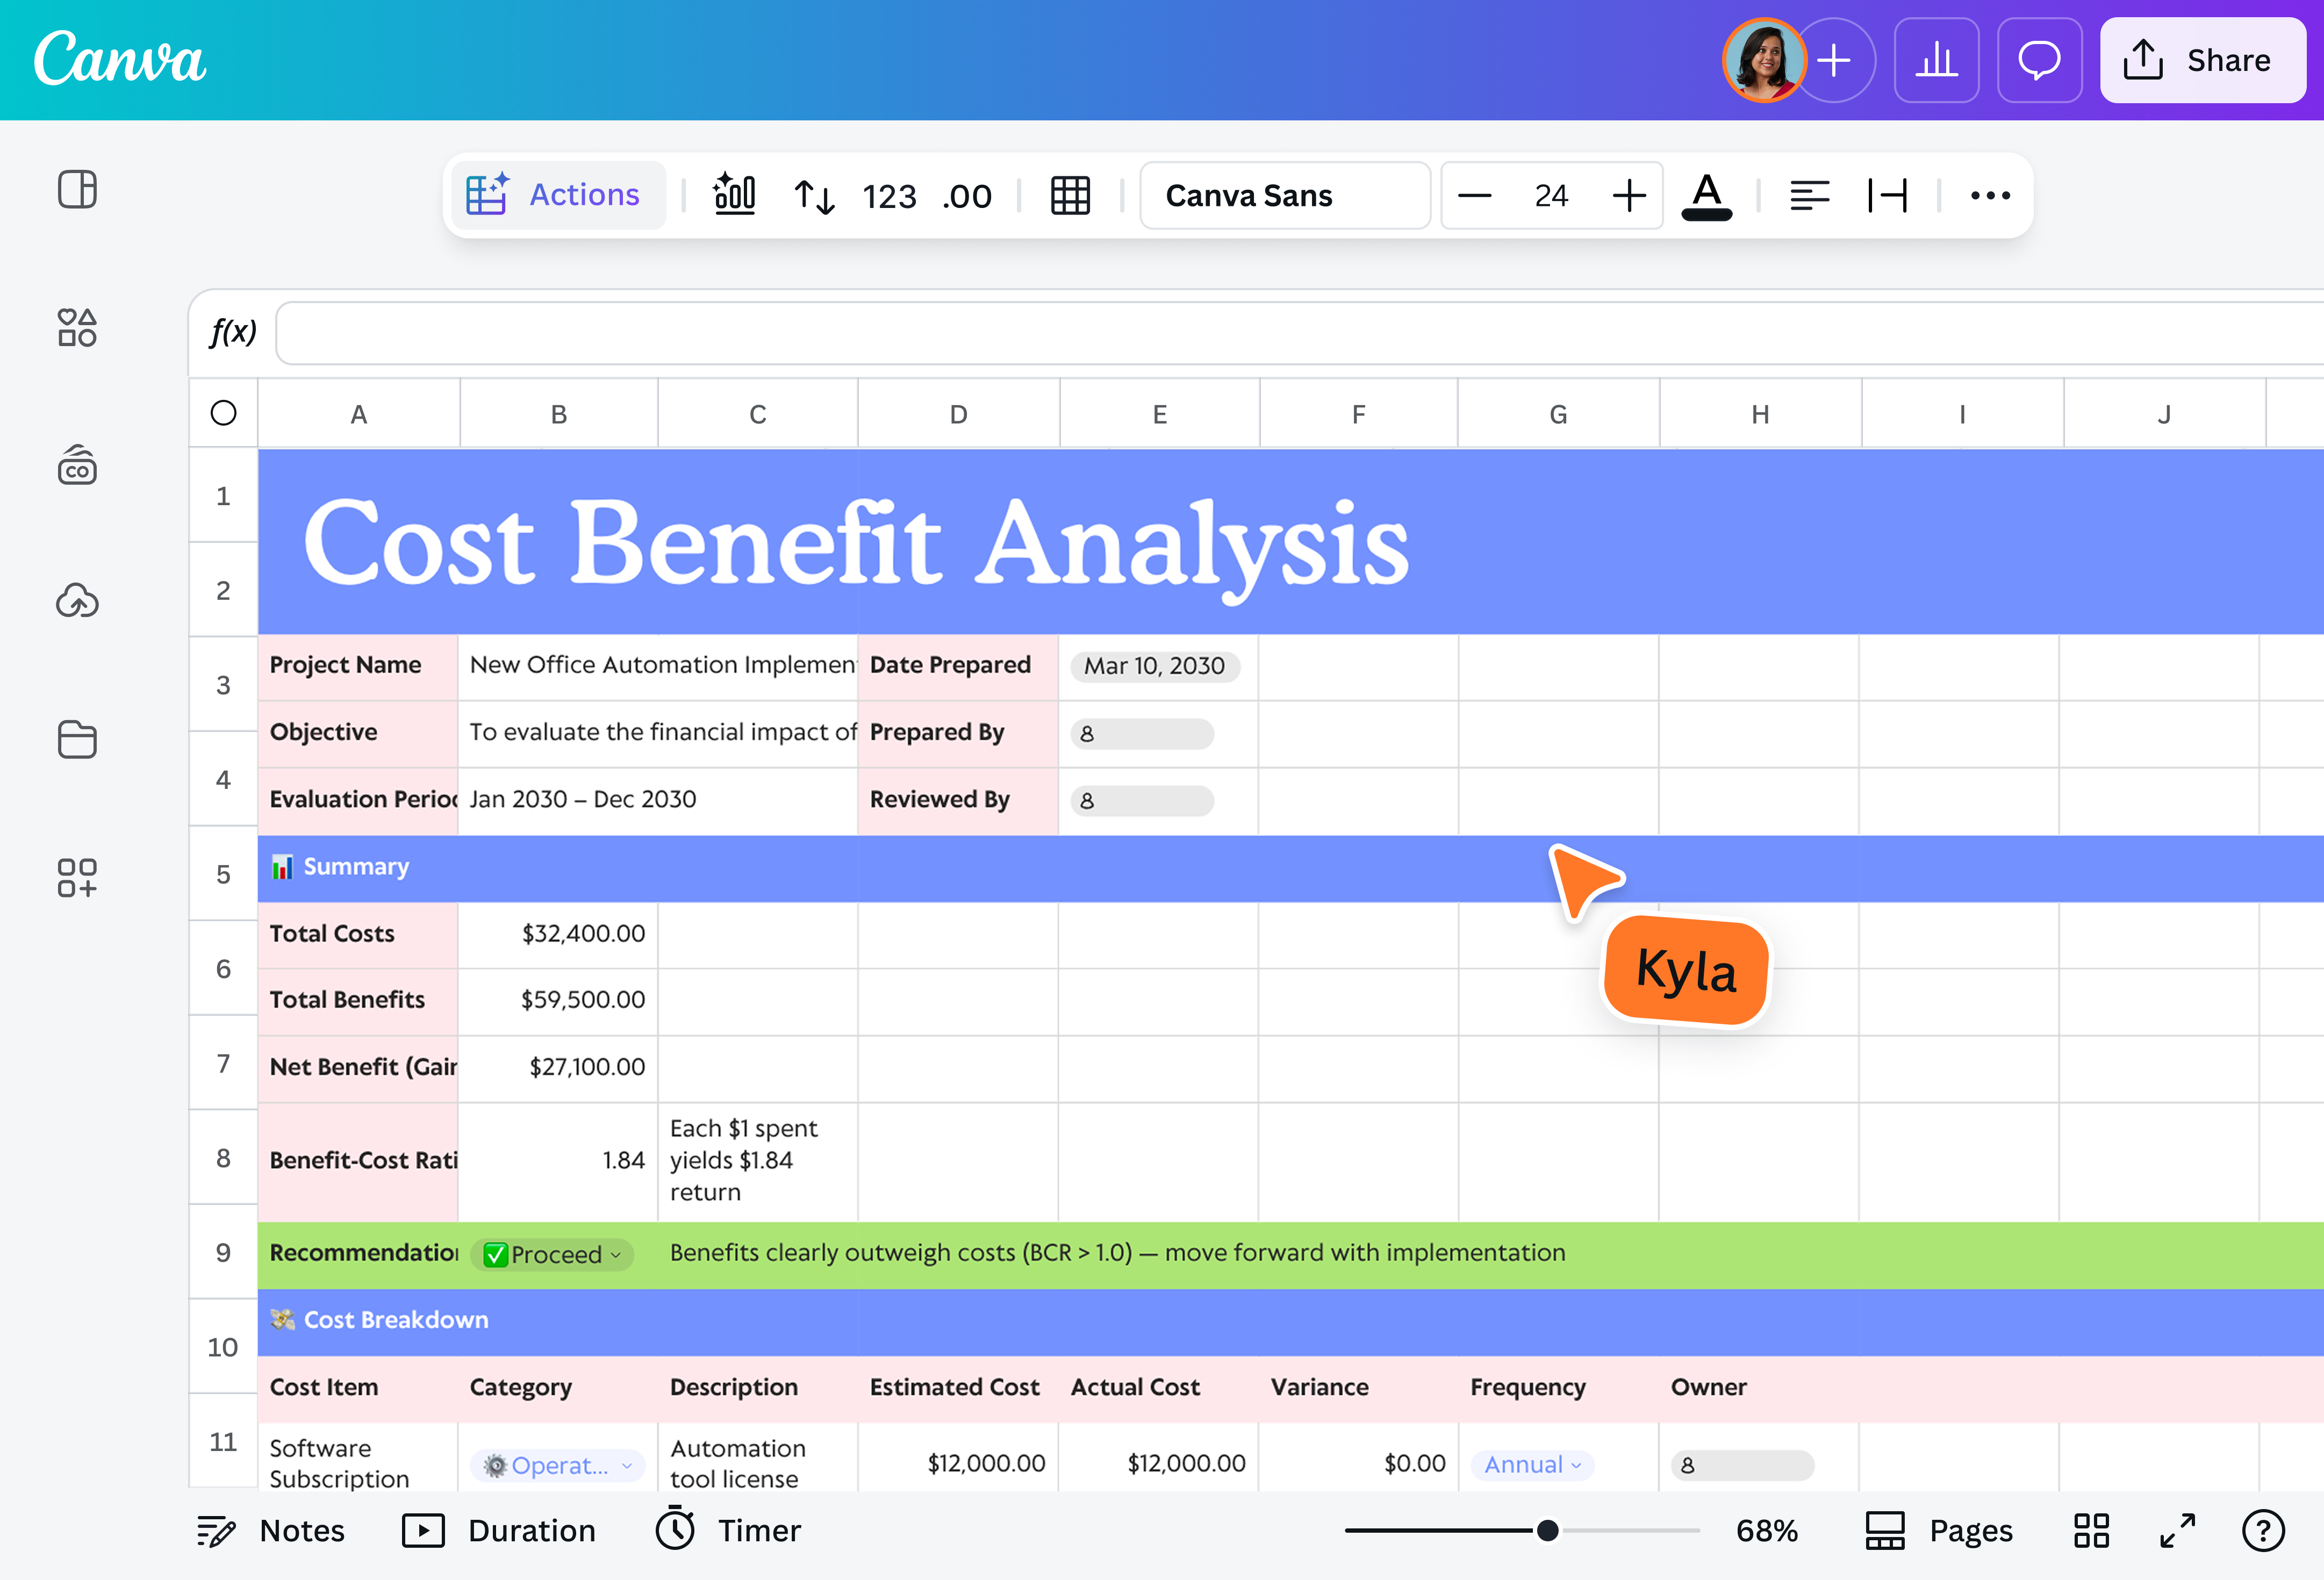The width and height of the screenshot is (2324, 1580).
Task: Click the sort arrows icon
Action: pos(814,196)
